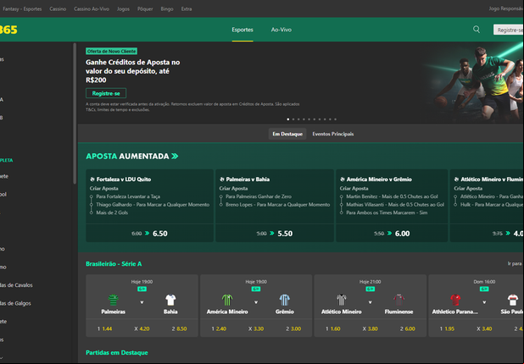Expand markets for Palmeiras v Bahia
524x364 pixels.
click(x=142, y=302)
